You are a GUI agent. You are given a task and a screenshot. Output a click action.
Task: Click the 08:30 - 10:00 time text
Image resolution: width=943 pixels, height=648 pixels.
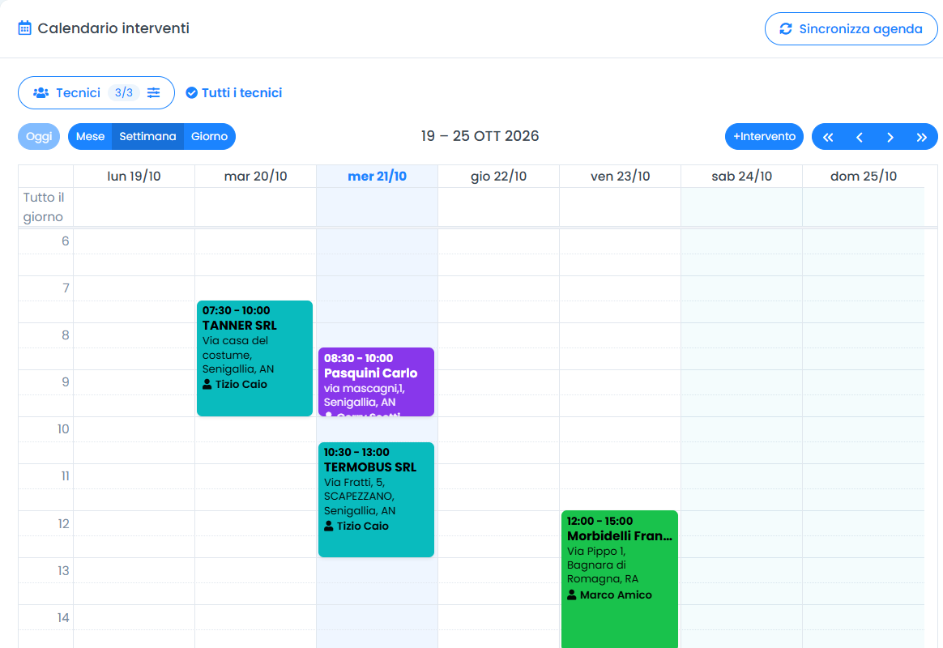pyautogui.click(x=358, y=358)
